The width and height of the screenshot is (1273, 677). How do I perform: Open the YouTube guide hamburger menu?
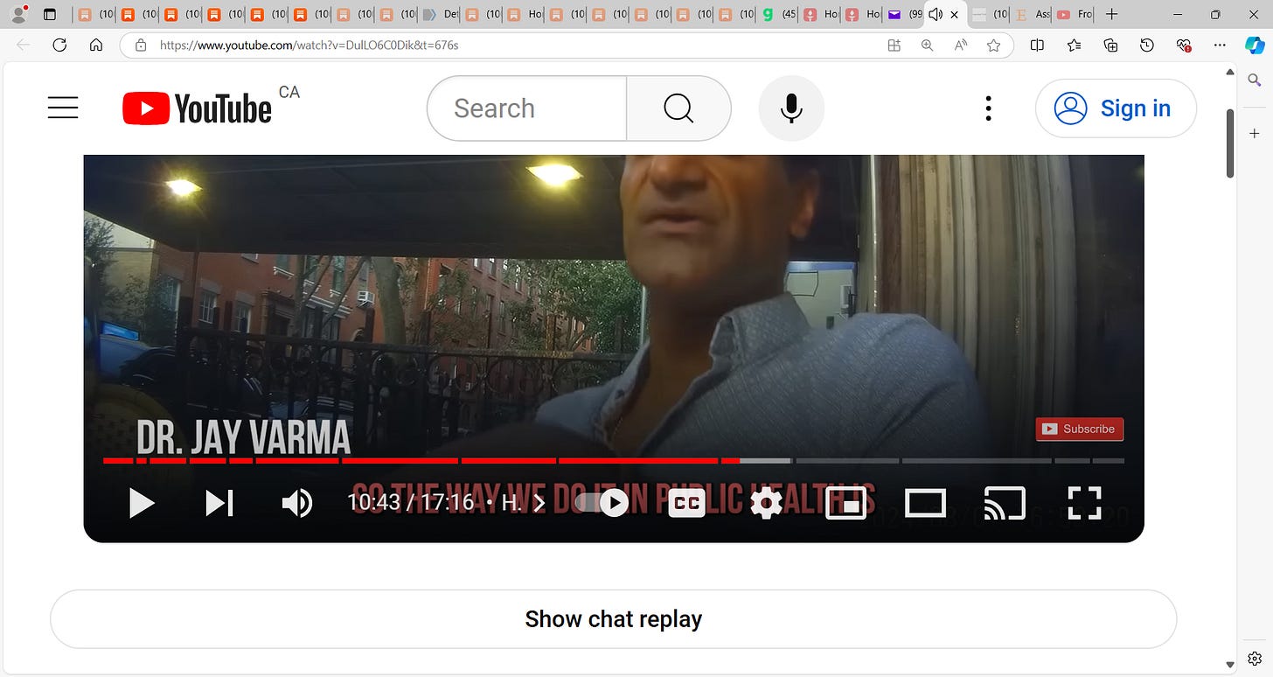(x=63, y=108)
